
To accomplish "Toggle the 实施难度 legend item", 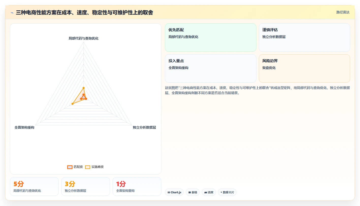I will pyautogui.click(x=94, y=167).
